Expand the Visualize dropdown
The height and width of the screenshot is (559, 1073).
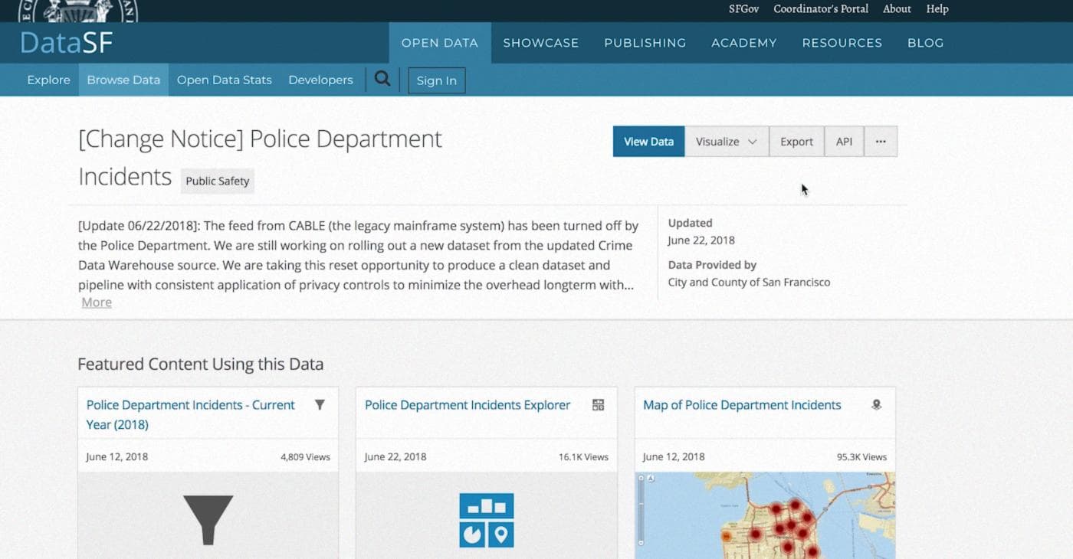(727, 142)
